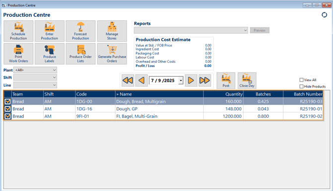
Task: Toggle the checkbox for FI, Bagel, Multi-Grain
Action: [7, 116]
